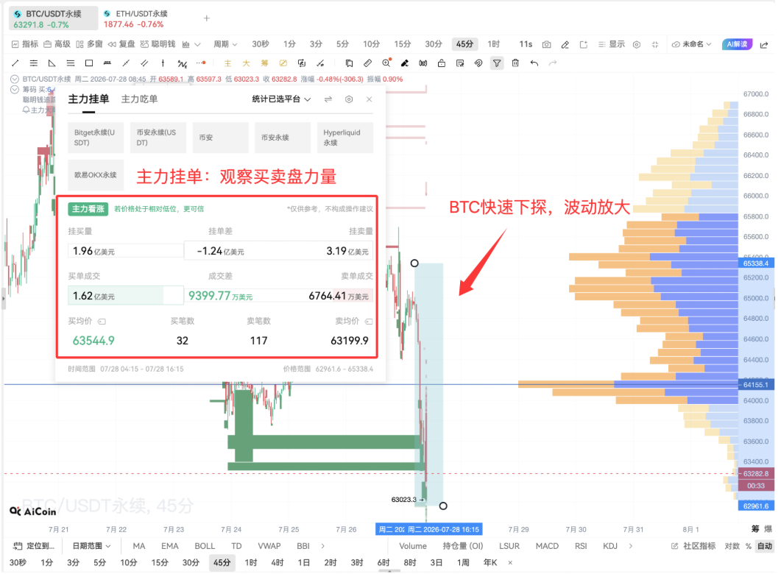Toggle 币安 spot platform filter
The image size is (781, 574).
coord(220,138)
